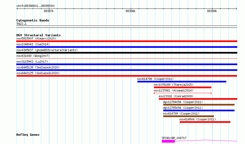The image size is (245, 144).
Task: Click nsv614798 (Cooper2011) label
Action: pos(155,79)
